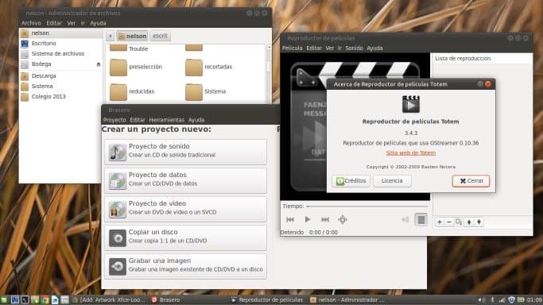
Task: Open the Sonido menu in movie player
Action: pos(354,48)
